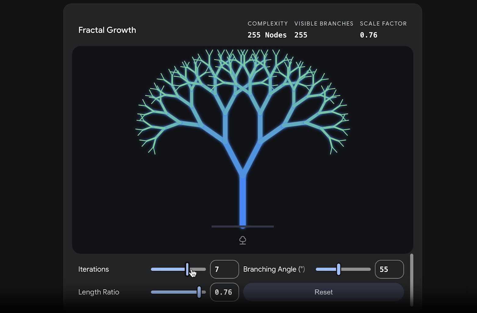
Task: Click the blue trunk of the fractal tree
Action: 243,202
